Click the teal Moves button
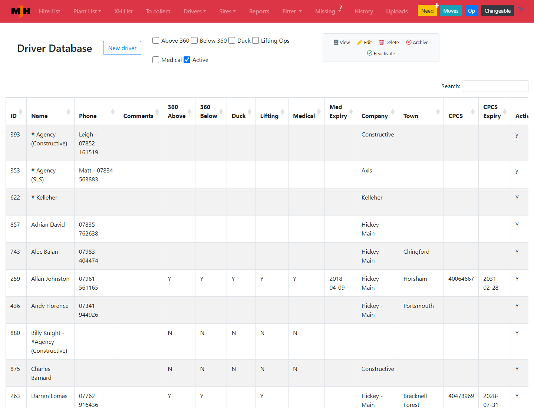 pos(451,11)
